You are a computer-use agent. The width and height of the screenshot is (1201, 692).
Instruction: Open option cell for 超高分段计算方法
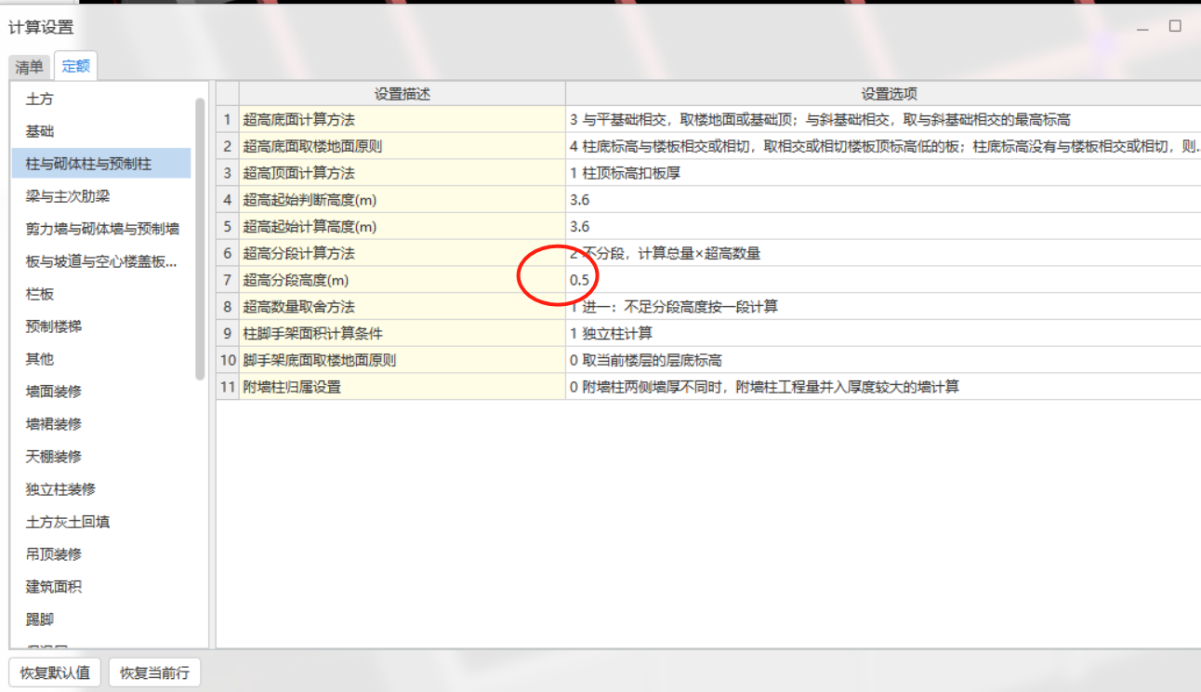[x=883, y=253]
